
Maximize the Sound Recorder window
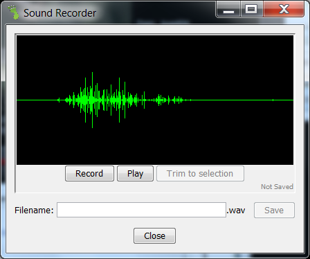coord(251,10)
